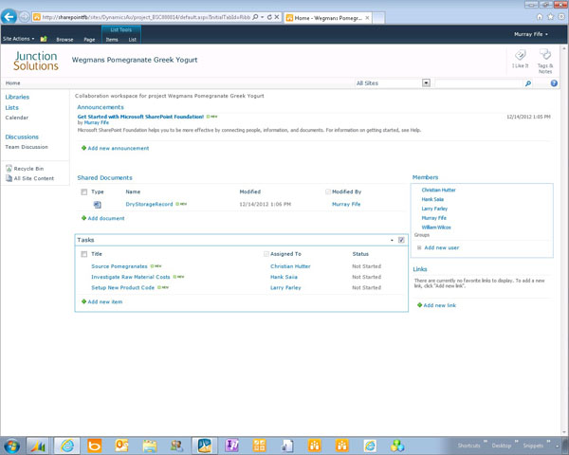Open Investigate Raw Material Costs task

coord(131,277)
